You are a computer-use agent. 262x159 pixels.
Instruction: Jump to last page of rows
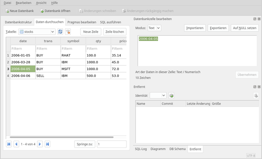point(47,144)
